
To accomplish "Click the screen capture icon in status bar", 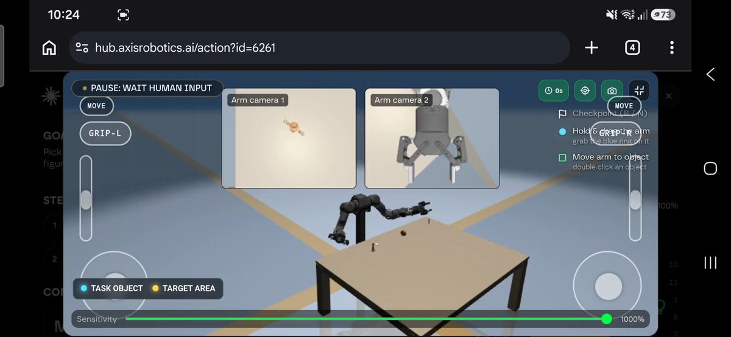I will (x=123, y=15).
